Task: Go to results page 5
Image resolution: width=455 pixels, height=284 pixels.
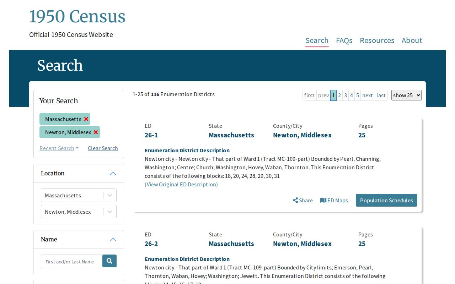Action: coord(358,95)
